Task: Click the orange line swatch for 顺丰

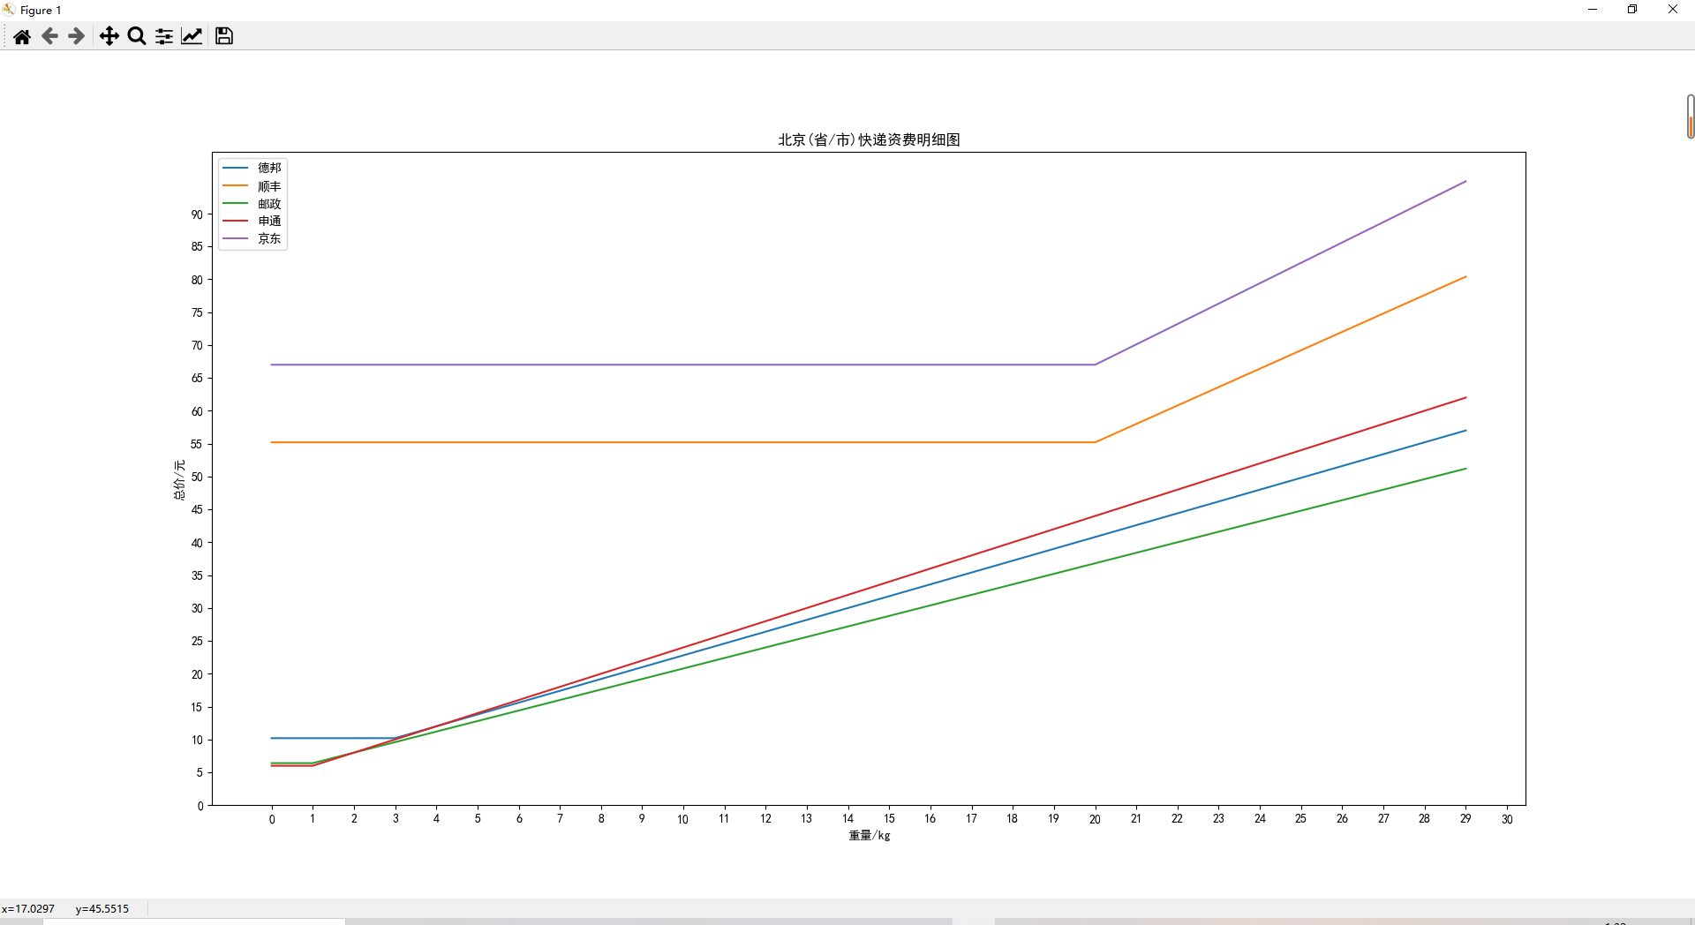Action: (x=235, y=185)
